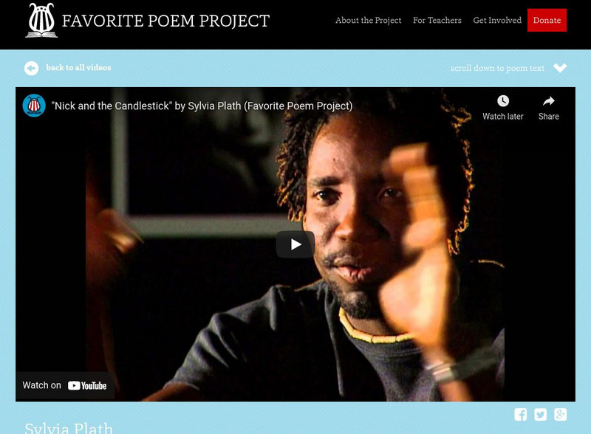Viewport: 591px width, 434px height.
Task: Click the red Donate button
Action: coord(547,21)
